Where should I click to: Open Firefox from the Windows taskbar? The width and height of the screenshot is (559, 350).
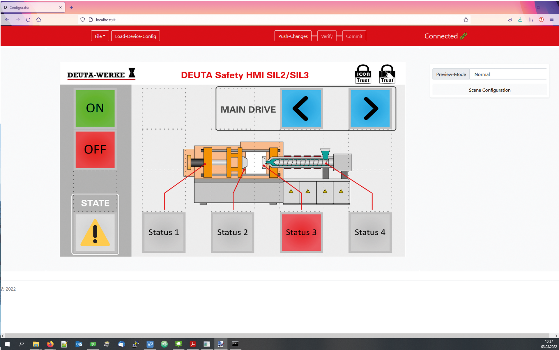click(x=50, y=344)
